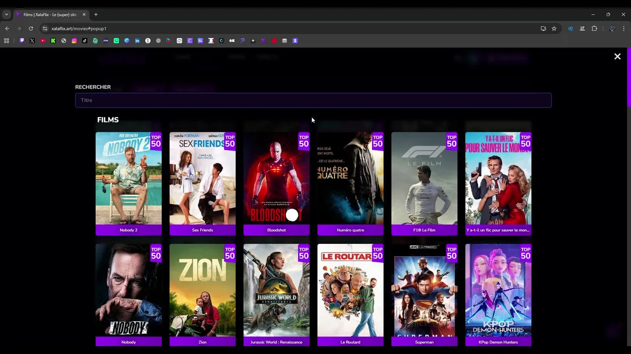Click the Jurassic World : Renaissance title label
631x354 pixels.
coord(277,342)
